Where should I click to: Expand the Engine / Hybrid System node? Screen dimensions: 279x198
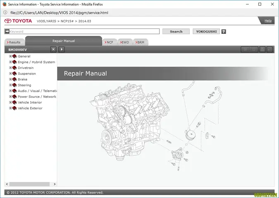(10, 62)
